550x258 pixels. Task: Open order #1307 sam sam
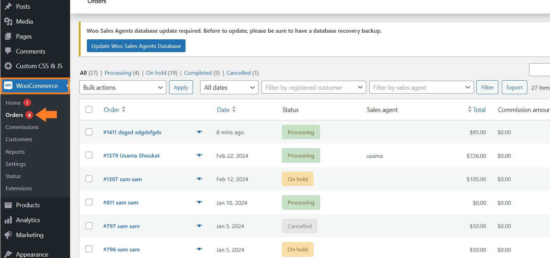[122, 179]
